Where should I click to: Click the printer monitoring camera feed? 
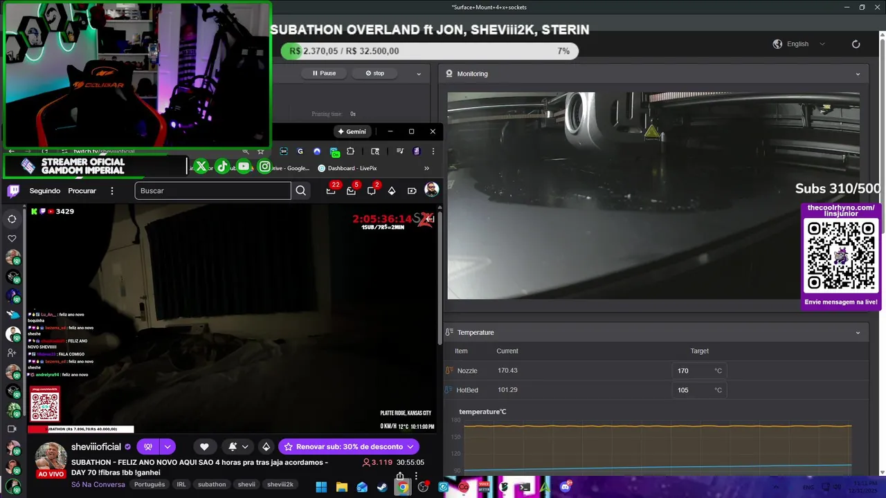(x=653, y=196)
